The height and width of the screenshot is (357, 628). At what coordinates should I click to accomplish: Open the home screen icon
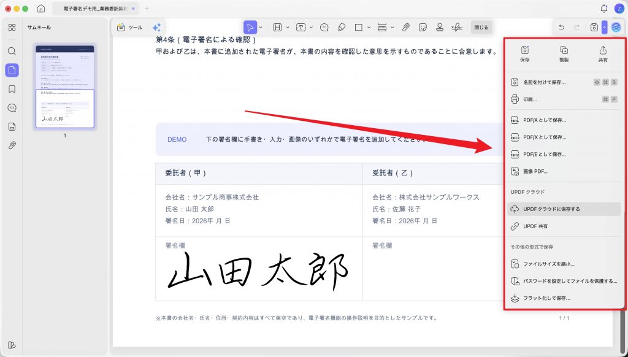41,9
